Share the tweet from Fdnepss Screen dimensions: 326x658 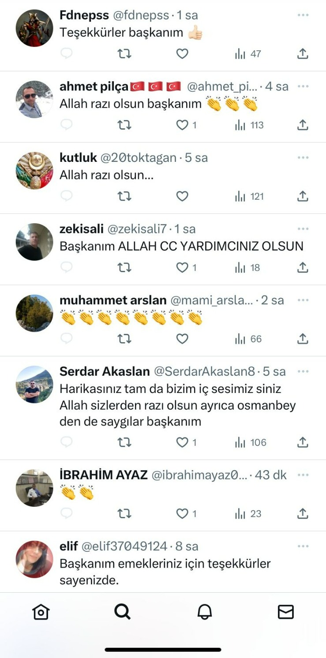coord(302,54)
